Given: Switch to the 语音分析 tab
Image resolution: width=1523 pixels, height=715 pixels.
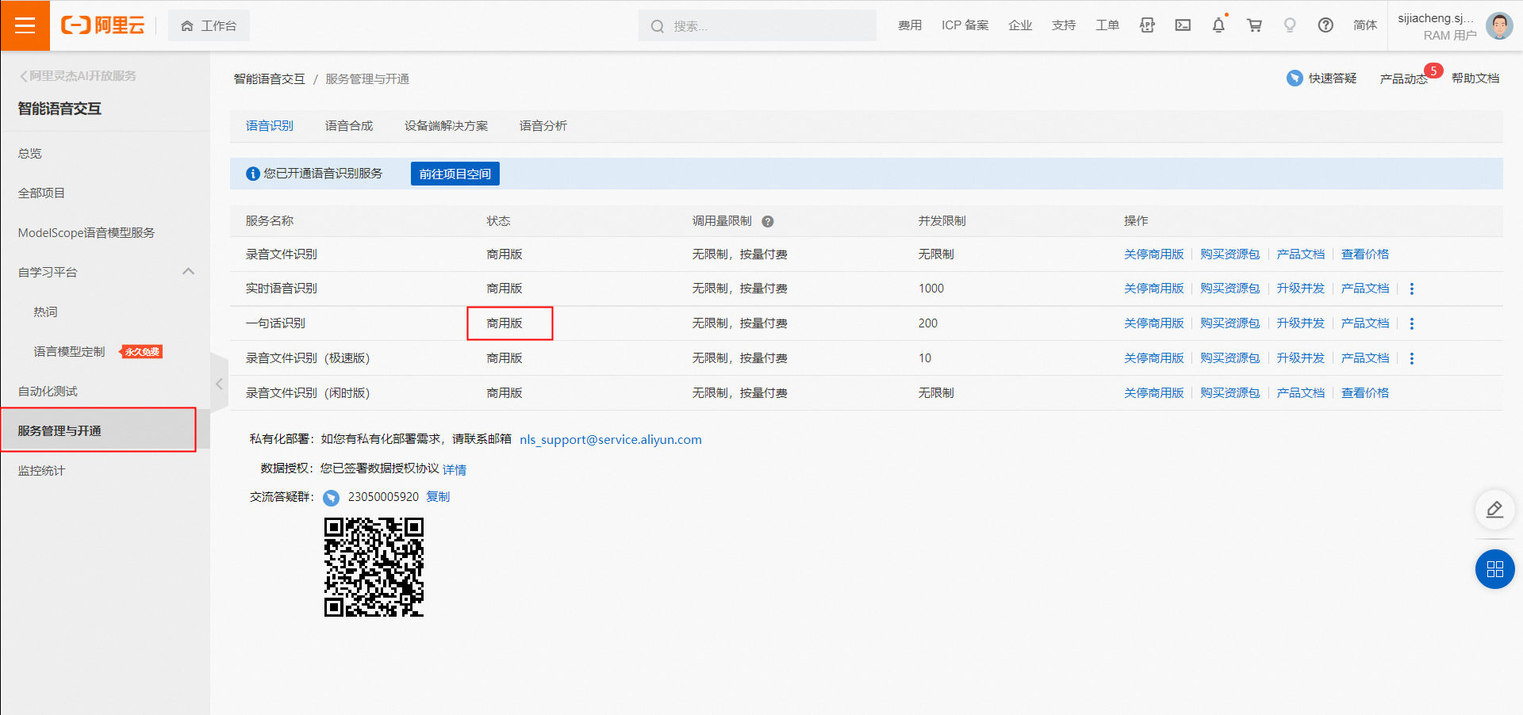Looking at the screenshot, I should (x=543, y=126).
